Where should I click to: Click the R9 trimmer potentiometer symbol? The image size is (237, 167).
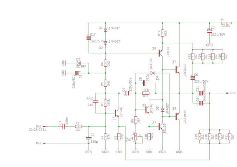click(x=136, y=136)
